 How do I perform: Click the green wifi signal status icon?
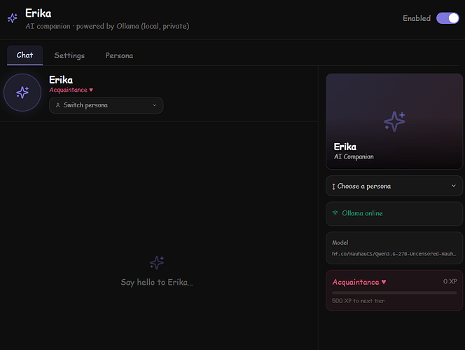pyautogui.click(x=335, y=213)
